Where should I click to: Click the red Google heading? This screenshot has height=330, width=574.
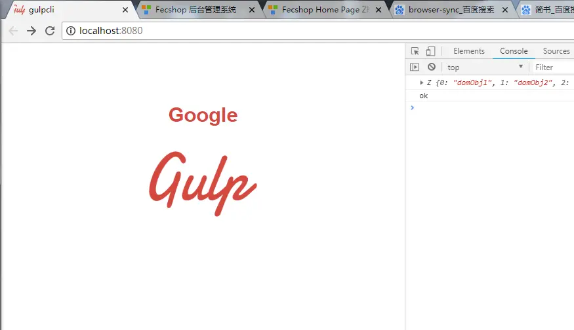click(203, 115)
